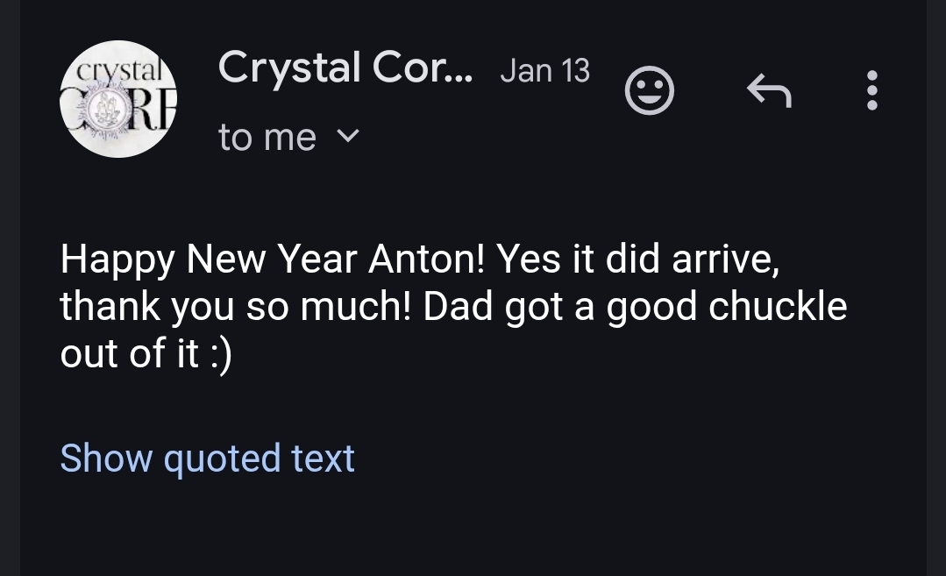
Task: Reply to Crystal Core's message
Action: [769, 90]
